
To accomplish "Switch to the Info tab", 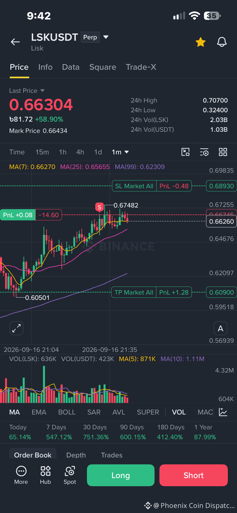I will point(46,67).
